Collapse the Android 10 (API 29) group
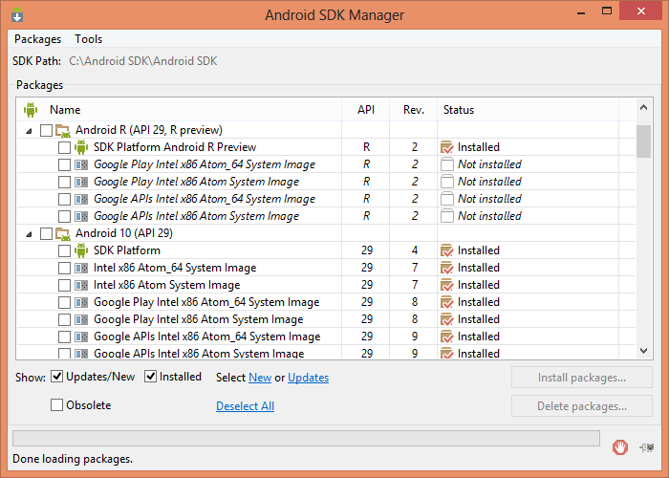This screenshot has height=478, width=669. pos(29,234)
